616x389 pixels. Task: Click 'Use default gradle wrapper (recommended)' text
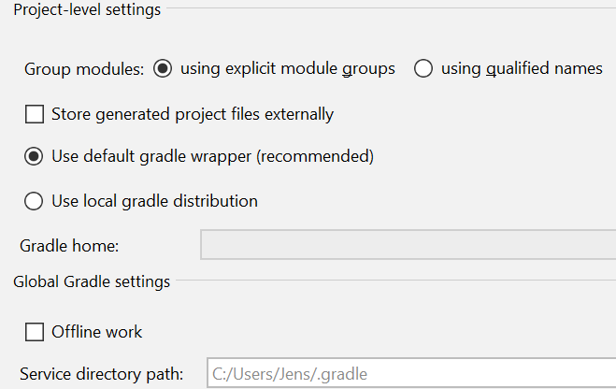(212, 156)
